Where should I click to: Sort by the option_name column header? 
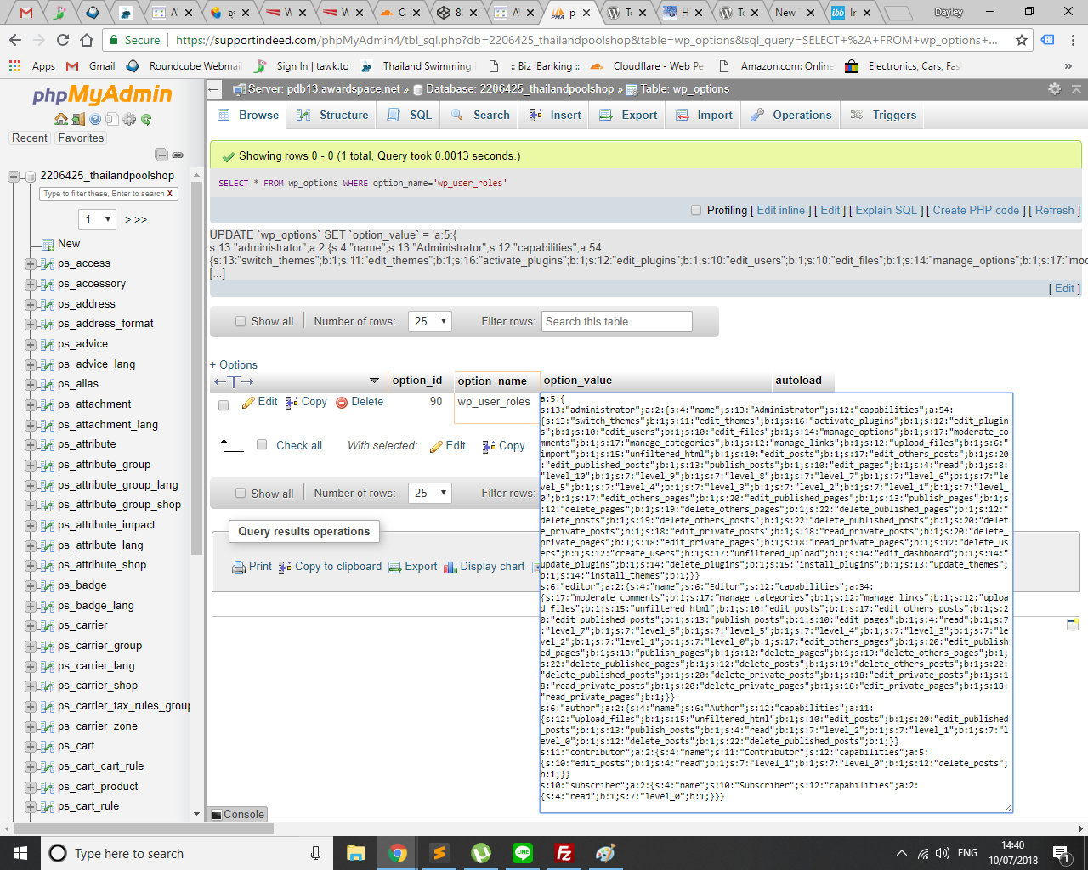(x=492, y=381)
